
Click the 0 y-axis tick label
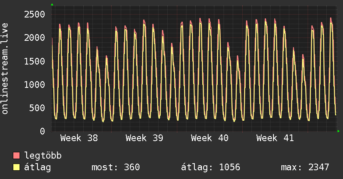point(42,131)
